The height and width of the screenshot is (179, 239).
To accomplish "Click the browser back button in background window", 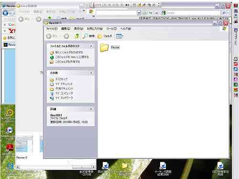I will point(5,13).
